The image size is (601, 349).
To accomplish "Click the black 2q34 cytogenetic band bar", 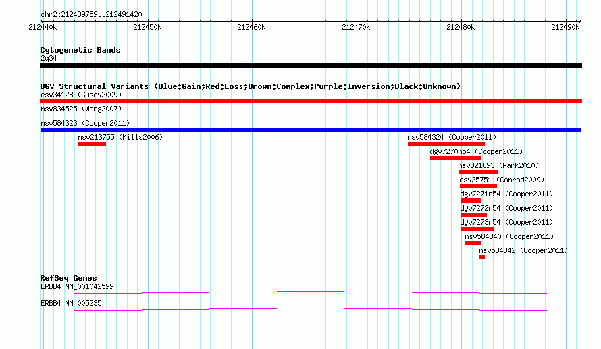I will pos(311,65).
